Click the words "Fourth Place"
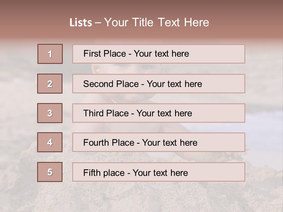 pyautogui.click(x=108, y=143)
